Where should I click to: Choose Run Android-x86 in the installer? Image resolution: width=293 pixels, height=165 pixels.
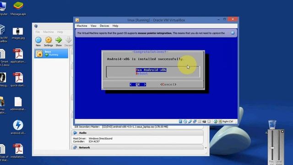tap(151, 70)
